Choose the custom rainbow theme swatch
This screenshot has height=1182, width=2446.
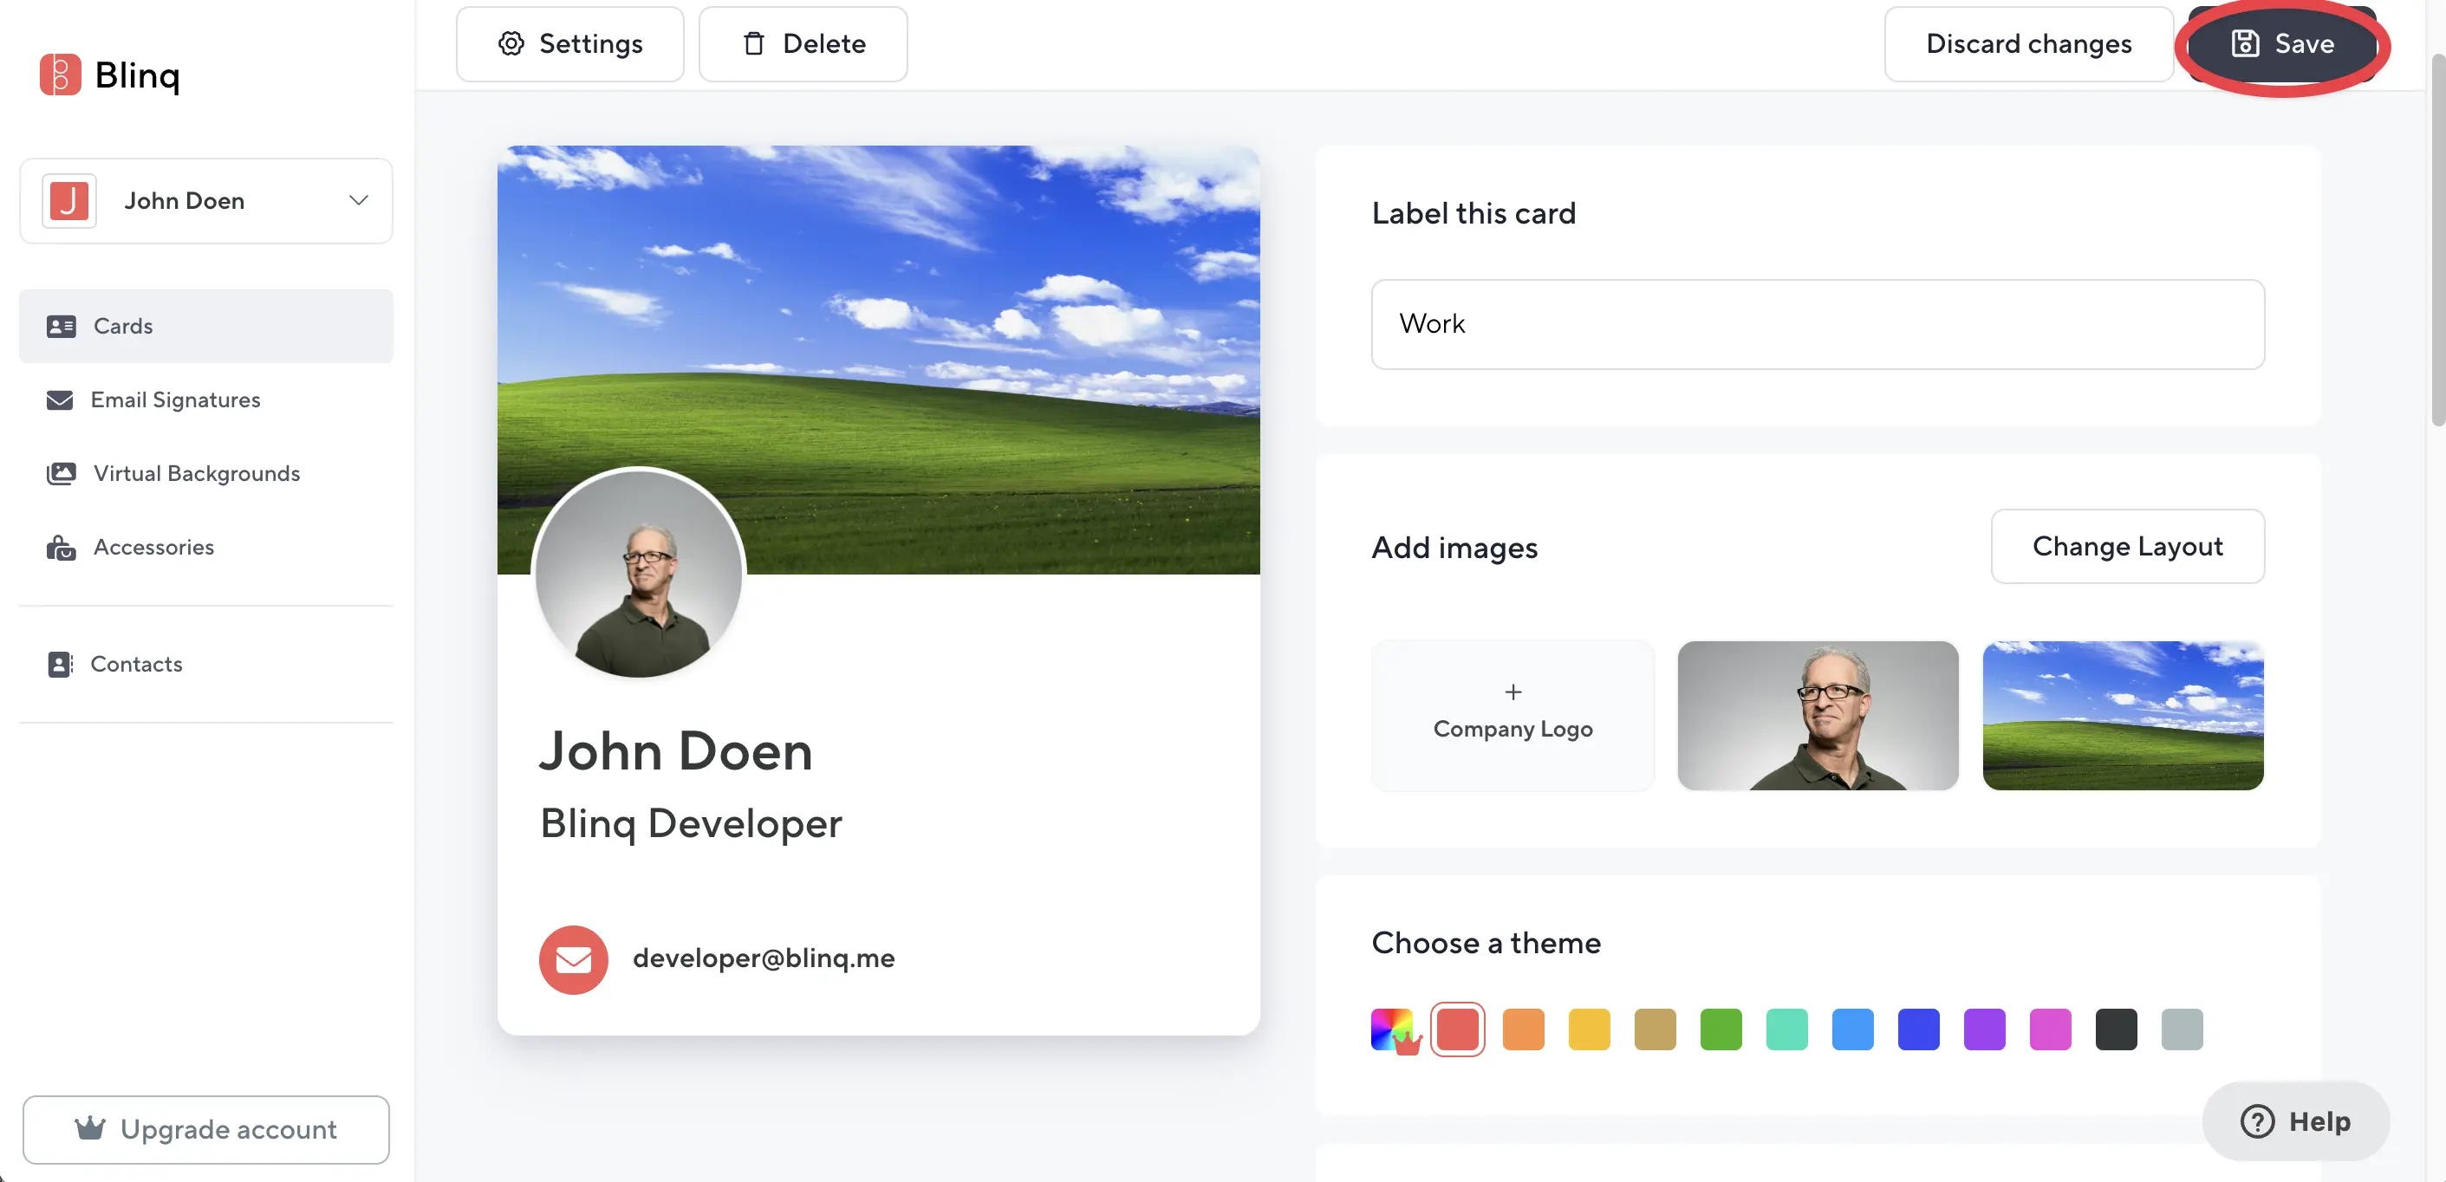[x=1392, y=1029]
